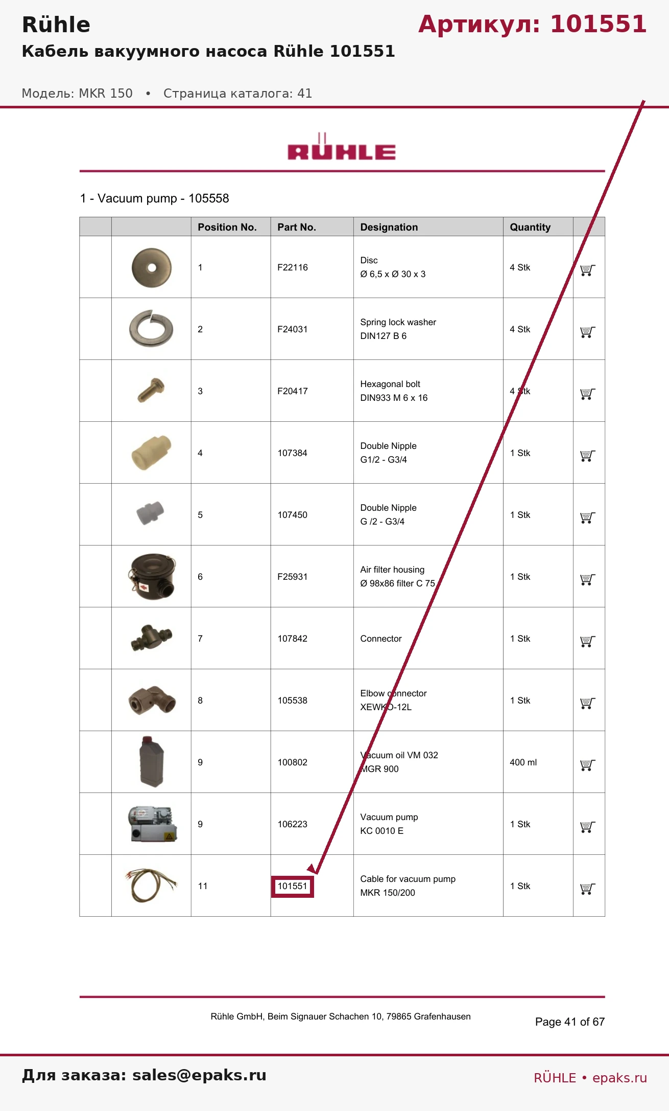
Task: Click the Designation column header
Action: click(x=389, y=227)
